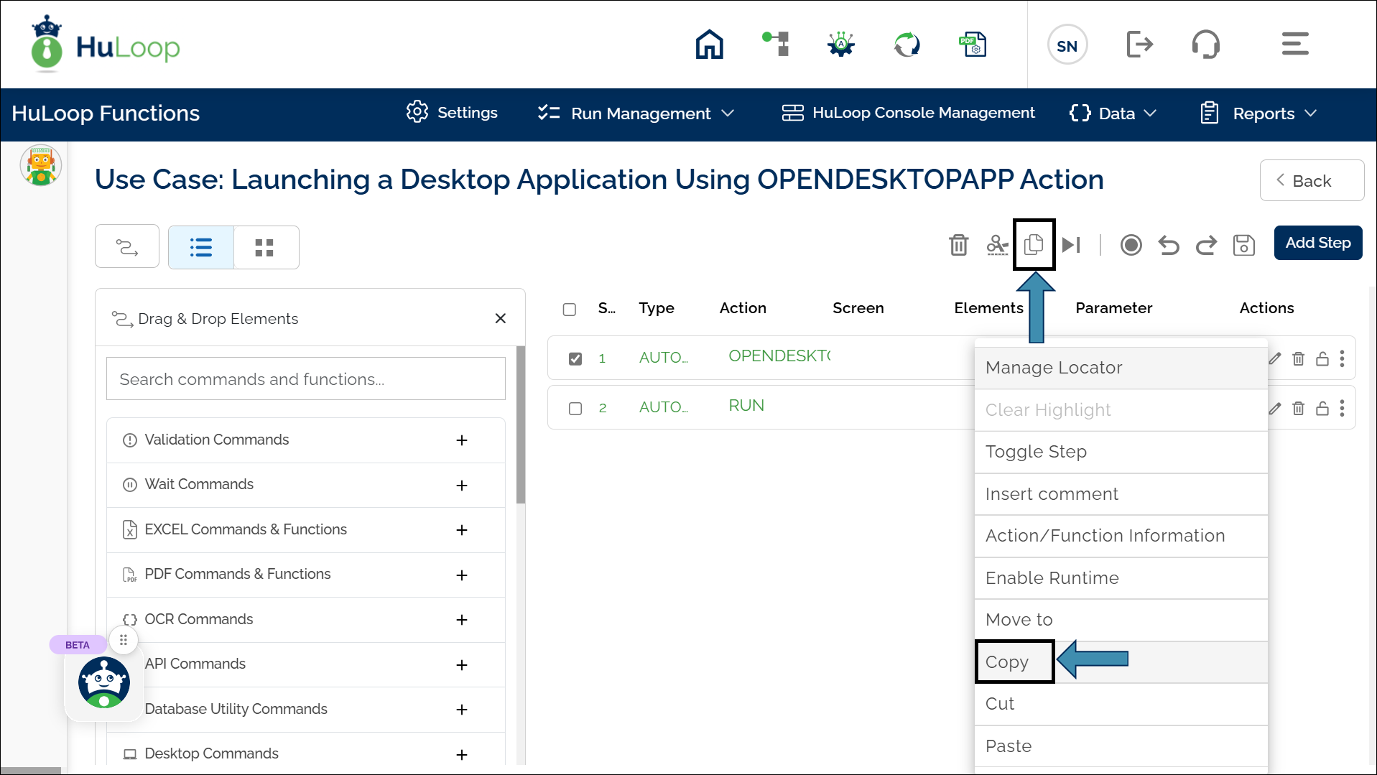
Task: Click the record button icon
Action: pyautogui.click(x=1131, y=245)
